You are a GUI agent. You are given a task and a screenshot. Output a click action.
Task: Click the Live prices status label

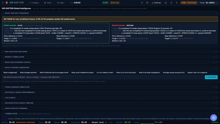tap(215, 122)
